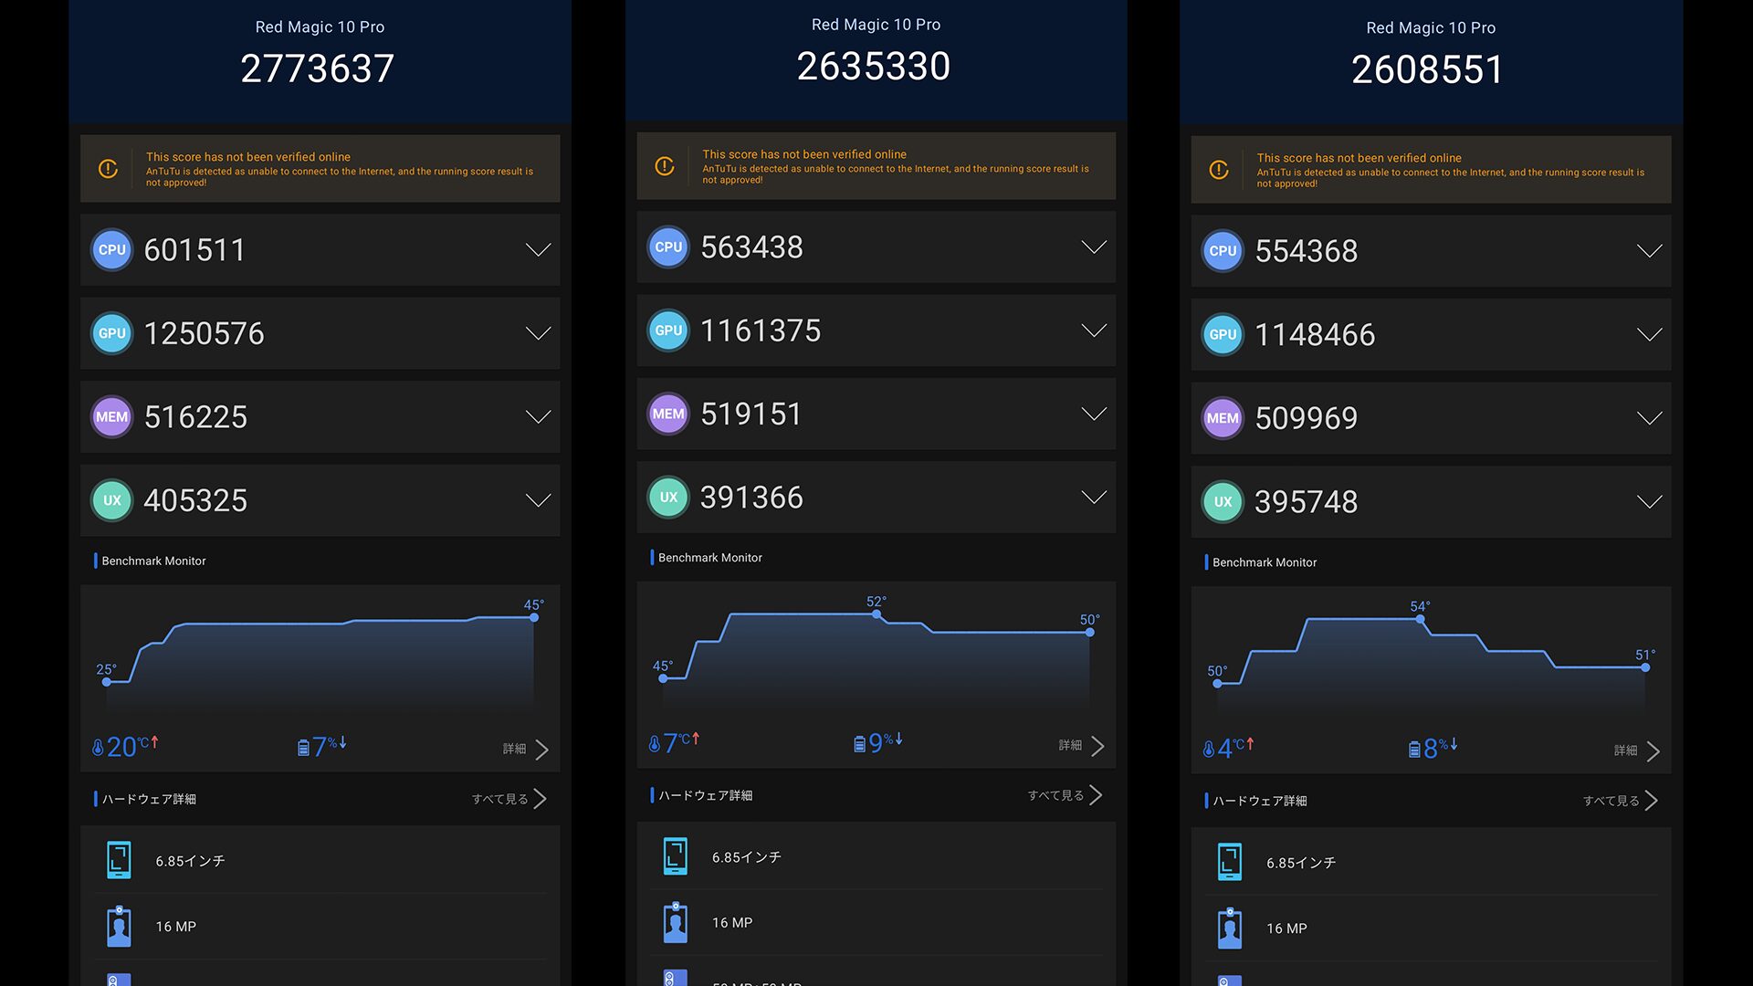The image size is (1753, 986).
Task: Expand CPU score 563438 details
Action: (x=1094, y=246)
